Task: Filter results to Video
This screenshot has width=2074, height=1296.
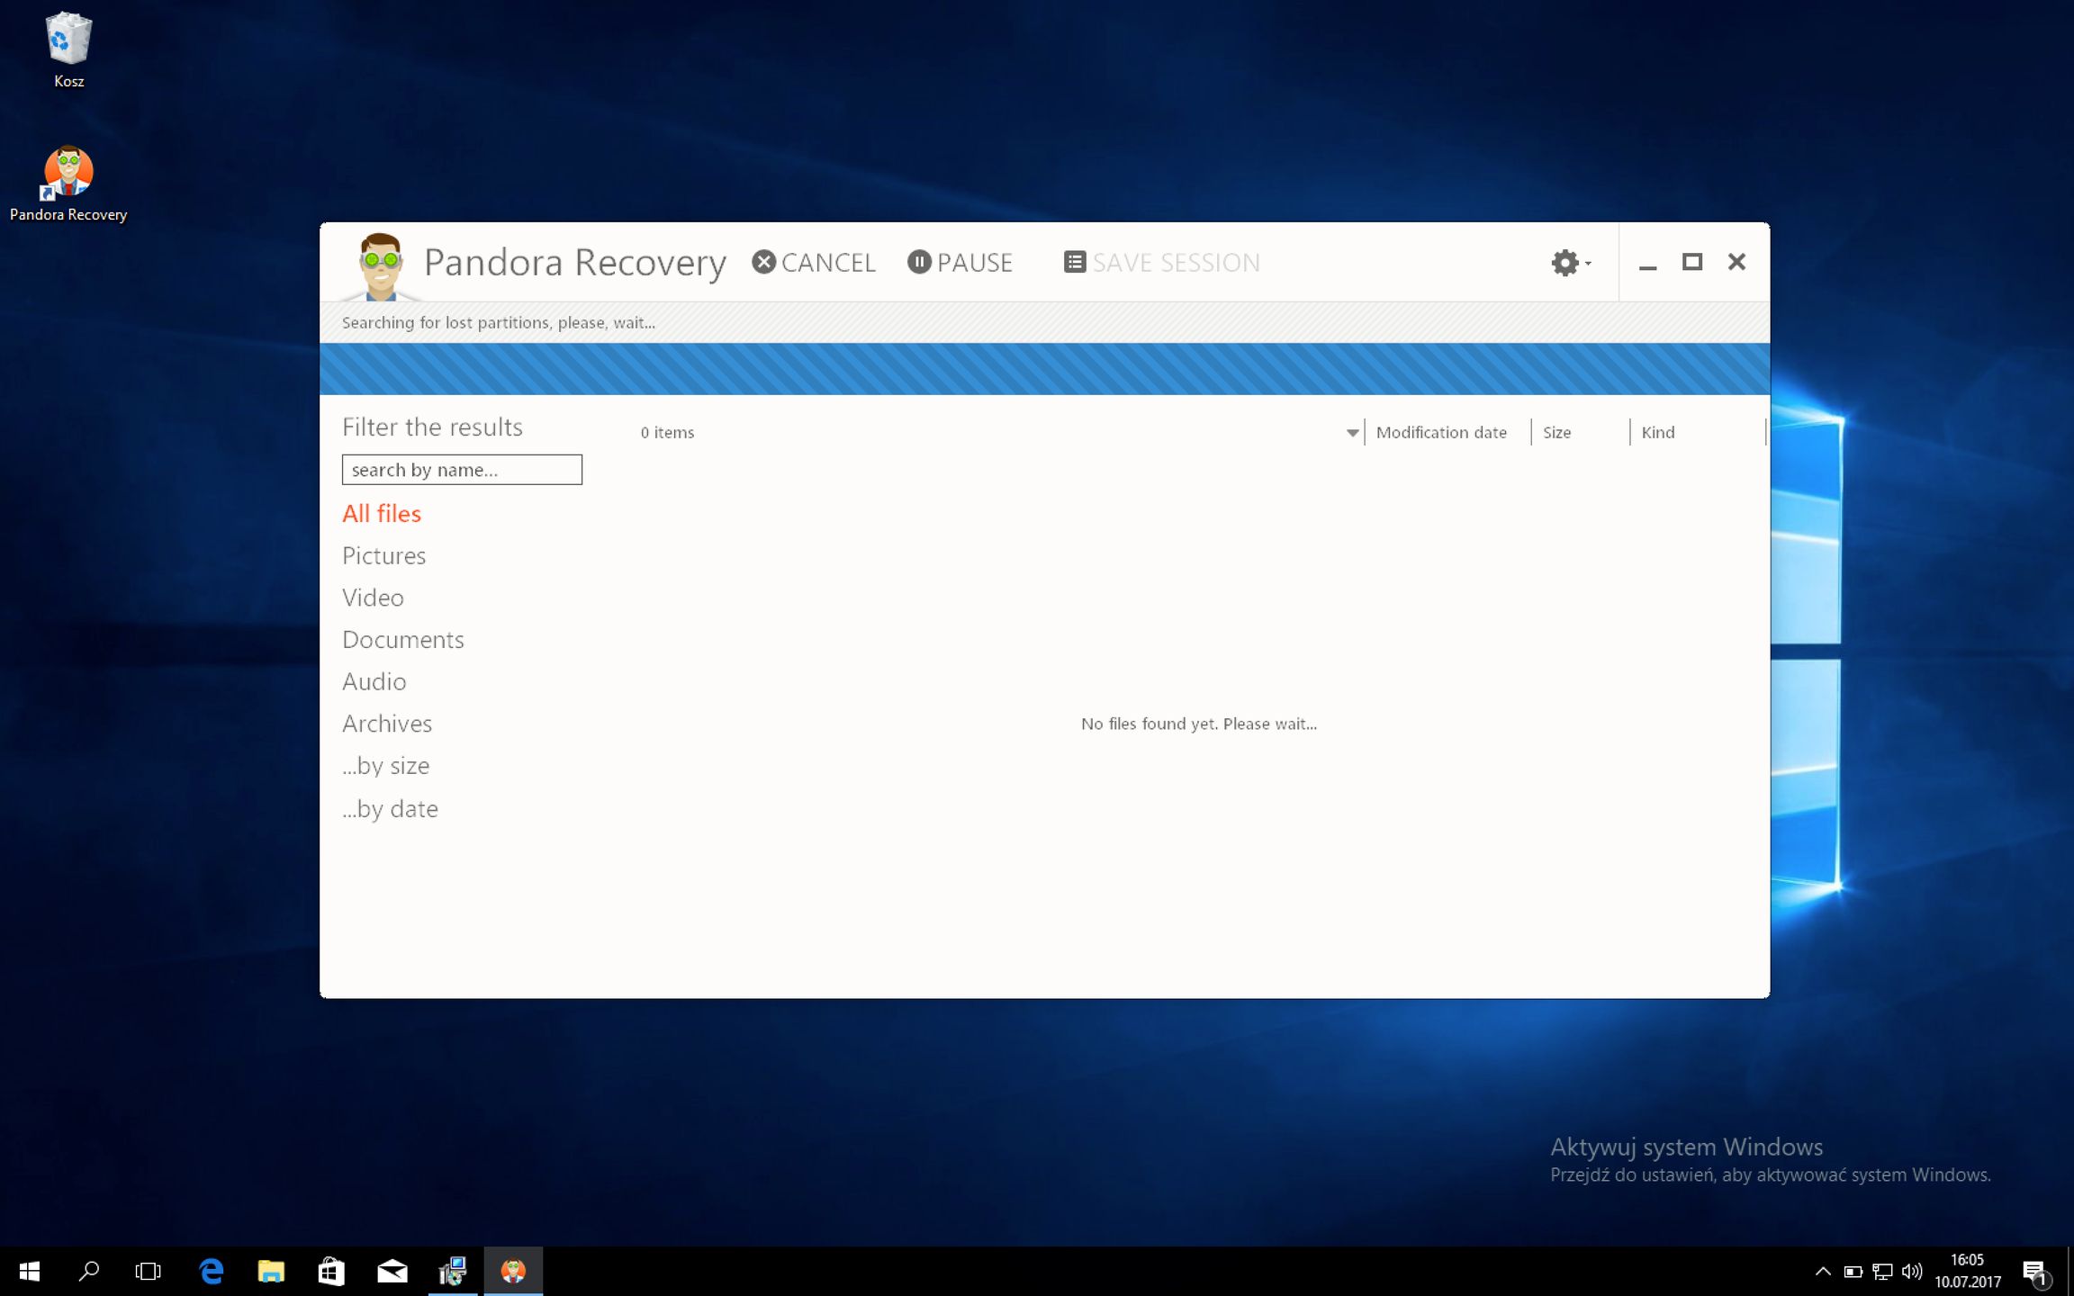Action: pyautogui.click(x=373, y=598)
